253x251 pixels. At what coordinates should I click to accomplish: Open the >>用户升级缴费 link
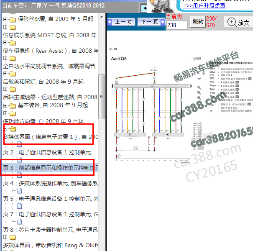click(x=204, y=6)
